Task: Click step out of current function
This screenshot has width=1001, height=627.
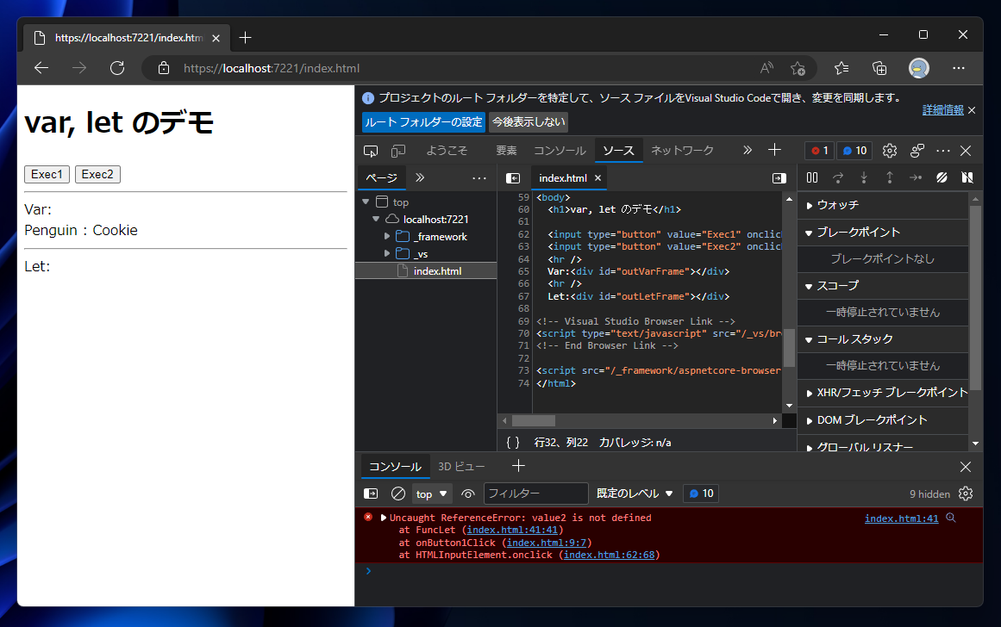Action: 889,178
